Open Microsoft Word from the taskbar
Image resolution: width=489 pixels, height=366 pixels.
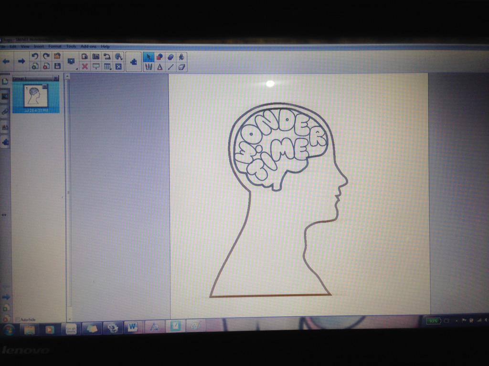(133, 327)
